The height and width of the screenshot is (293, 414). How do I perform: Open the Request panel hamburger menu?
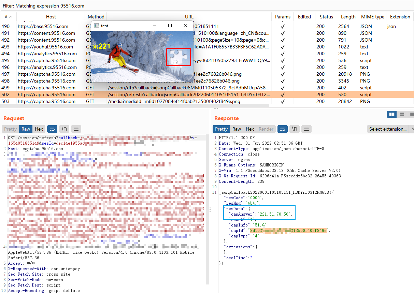click(x=76, y=129)
